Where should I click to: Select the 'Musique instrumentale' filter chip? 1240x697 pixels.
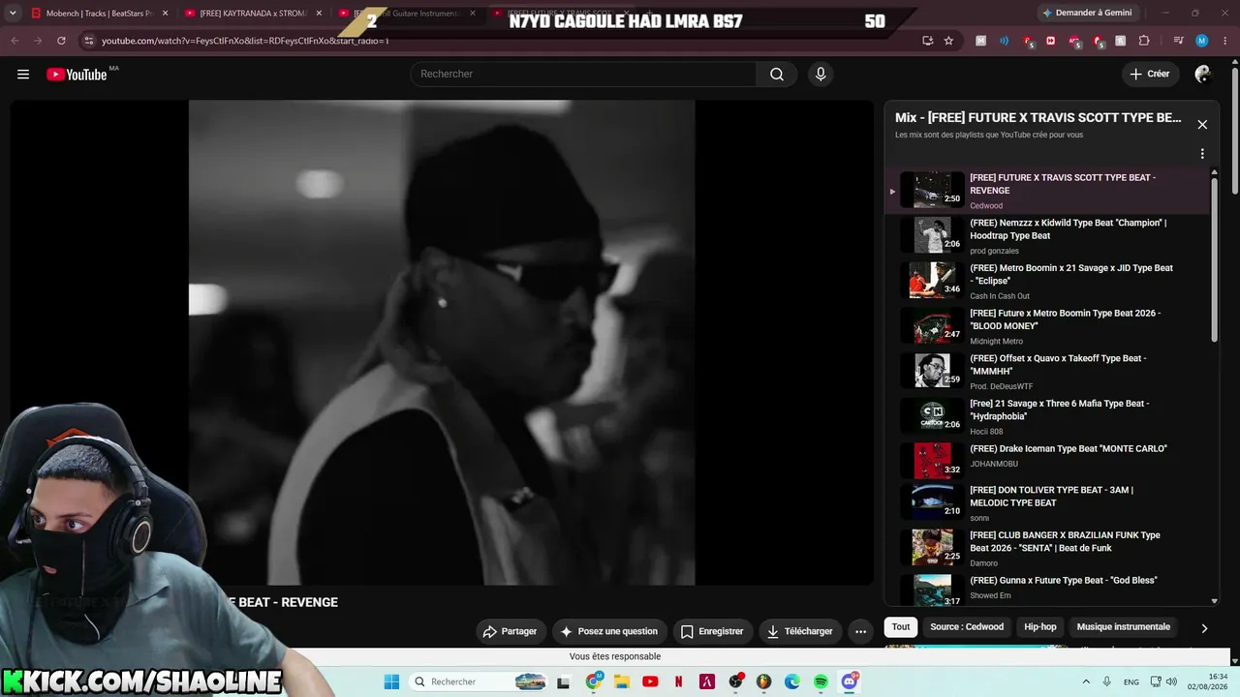click(1124, 627)
